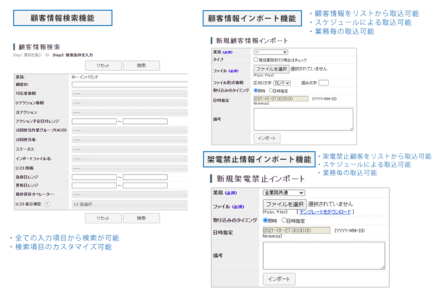The width and height of the screenshot is (436, 296).
Task: Check 発信業務を行う場合はチェック checkbox
Action: 255,60
